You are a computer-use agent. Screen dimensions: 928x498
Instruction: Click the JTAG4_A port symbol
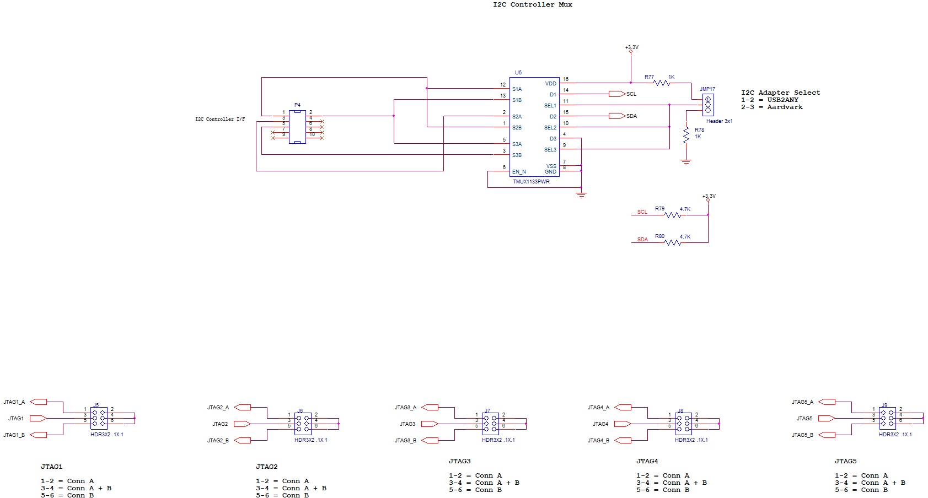pyautogui.click(x=623, y=407)
